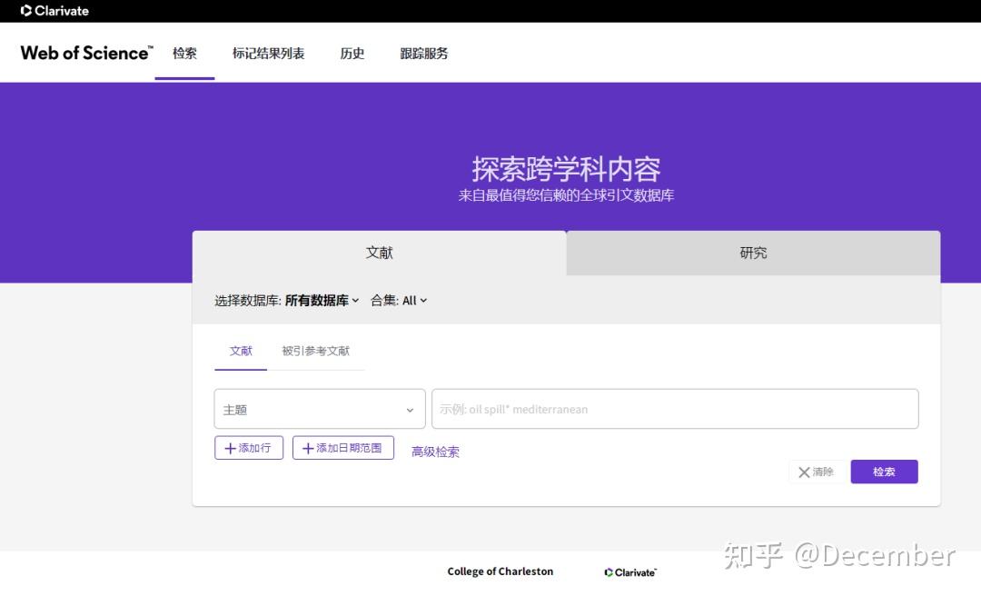Select the 被引参考文献 tab
Image resolution: width=981 pixels, height=596 pixels.
317,350
